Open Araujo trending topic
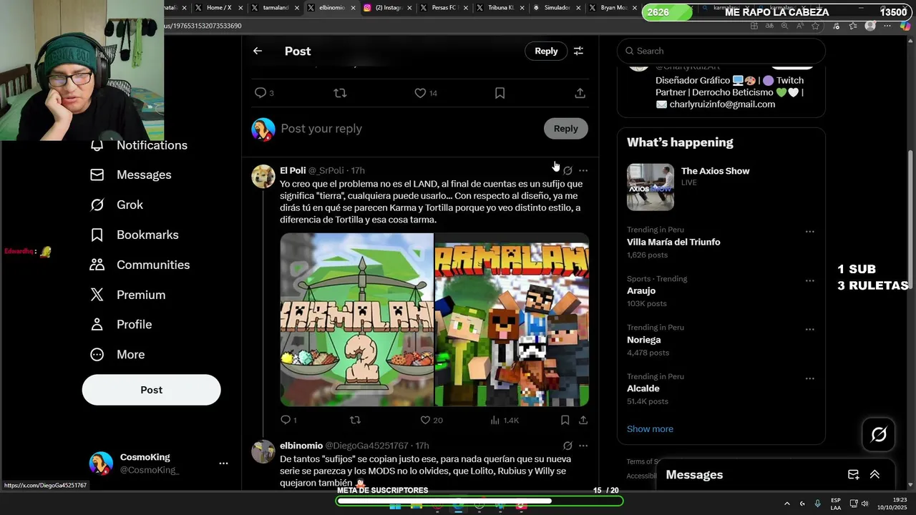Screen dimensions: 916x515 [641, 290]
